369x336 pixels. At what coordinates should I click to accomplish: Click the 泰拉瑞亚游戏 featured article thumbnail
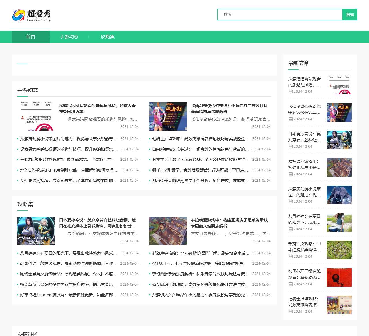tap(168, 231)
